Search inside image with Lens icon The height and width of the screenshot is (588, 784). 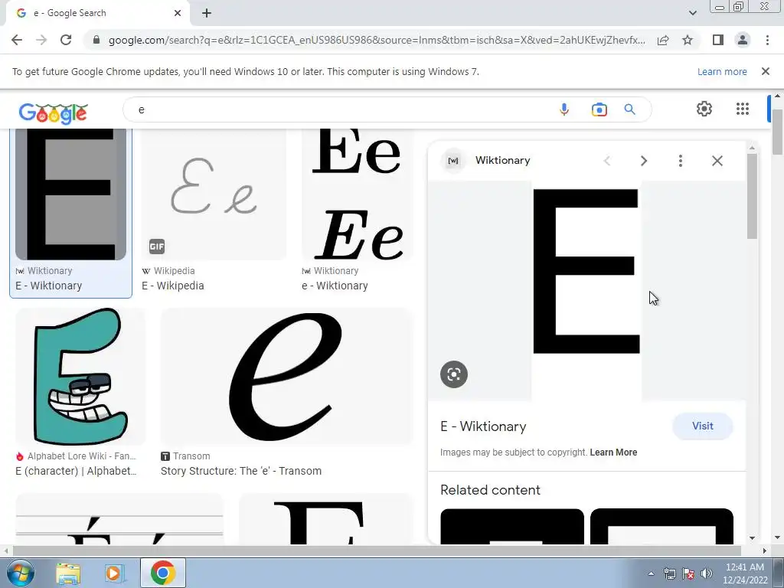coord(454,374)
